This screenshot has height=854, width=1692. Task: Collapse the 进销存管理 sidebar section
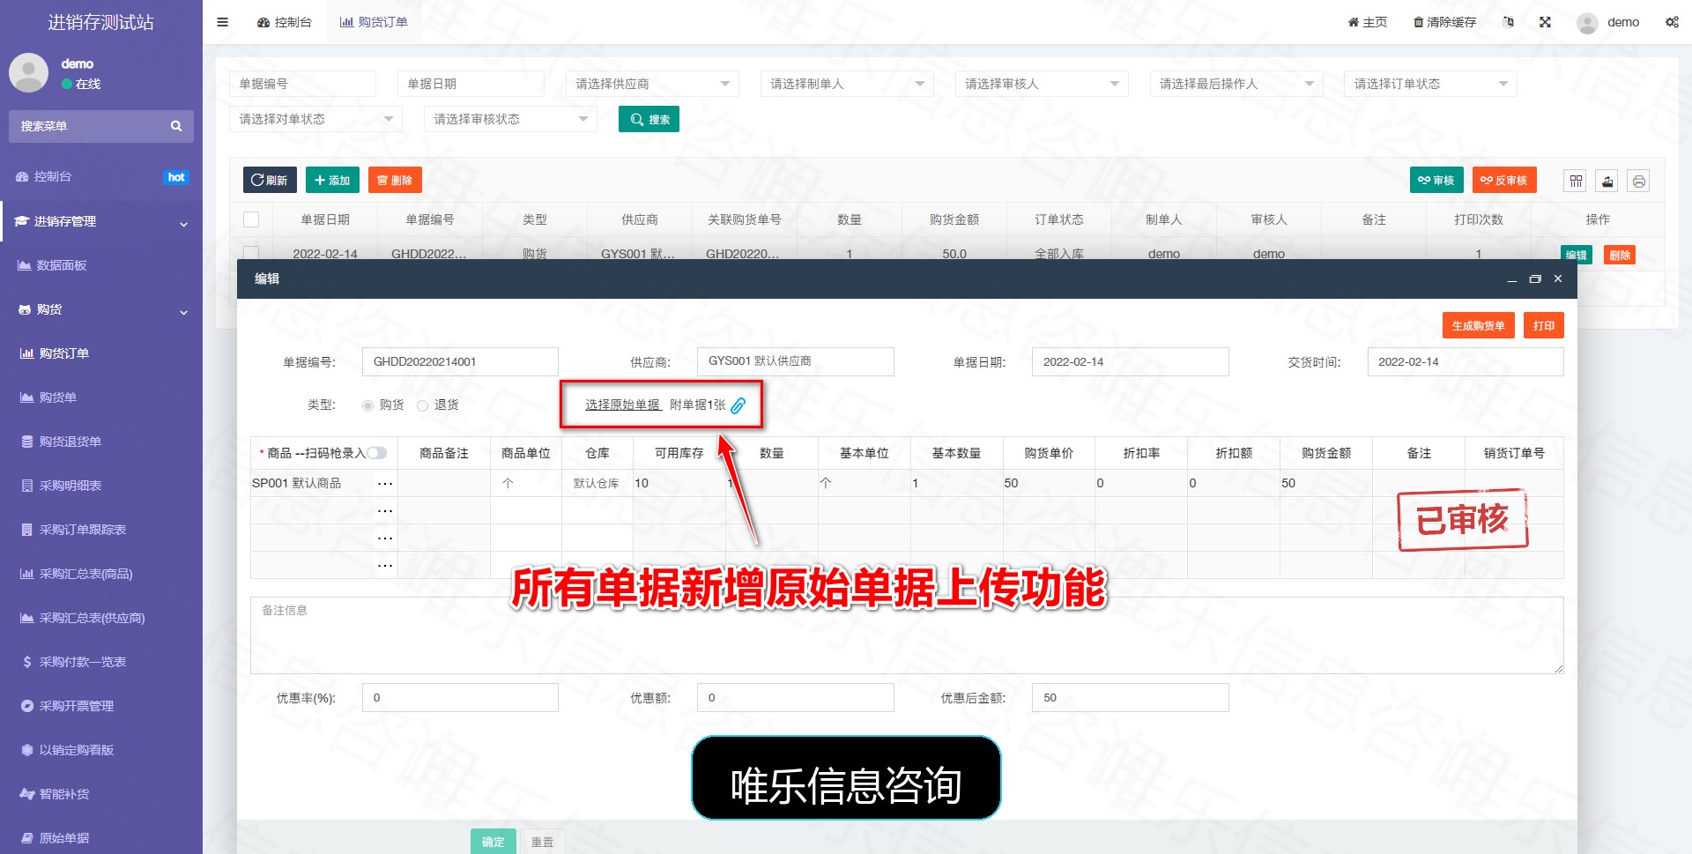tap(101, 221)
